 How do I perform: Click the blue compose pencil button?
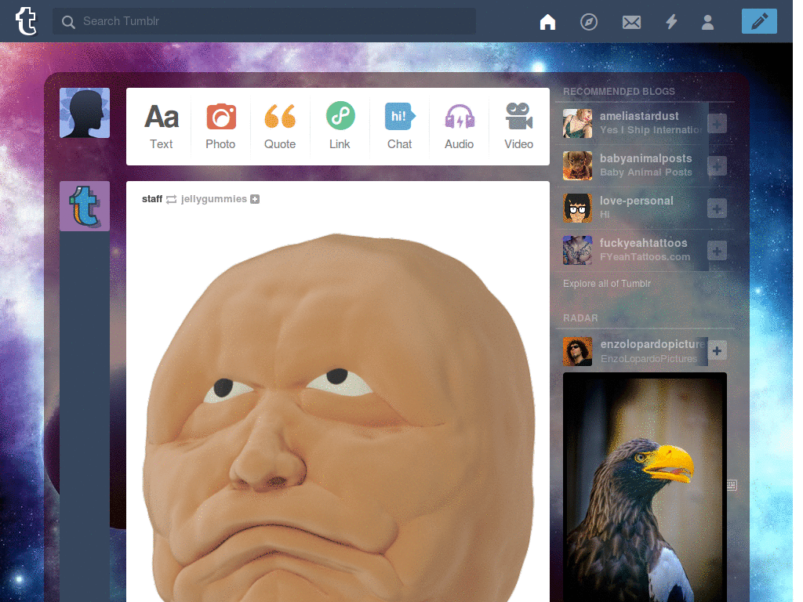click(x=759, y=21)
